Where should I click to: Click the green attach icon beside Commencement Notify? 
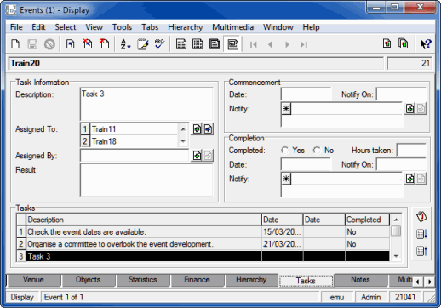coord(409,108)
